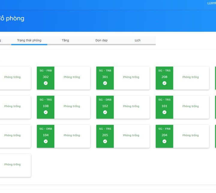216x193 pixels.
Task: Click the SG - TRS label above 108
Action: [46, 100]
